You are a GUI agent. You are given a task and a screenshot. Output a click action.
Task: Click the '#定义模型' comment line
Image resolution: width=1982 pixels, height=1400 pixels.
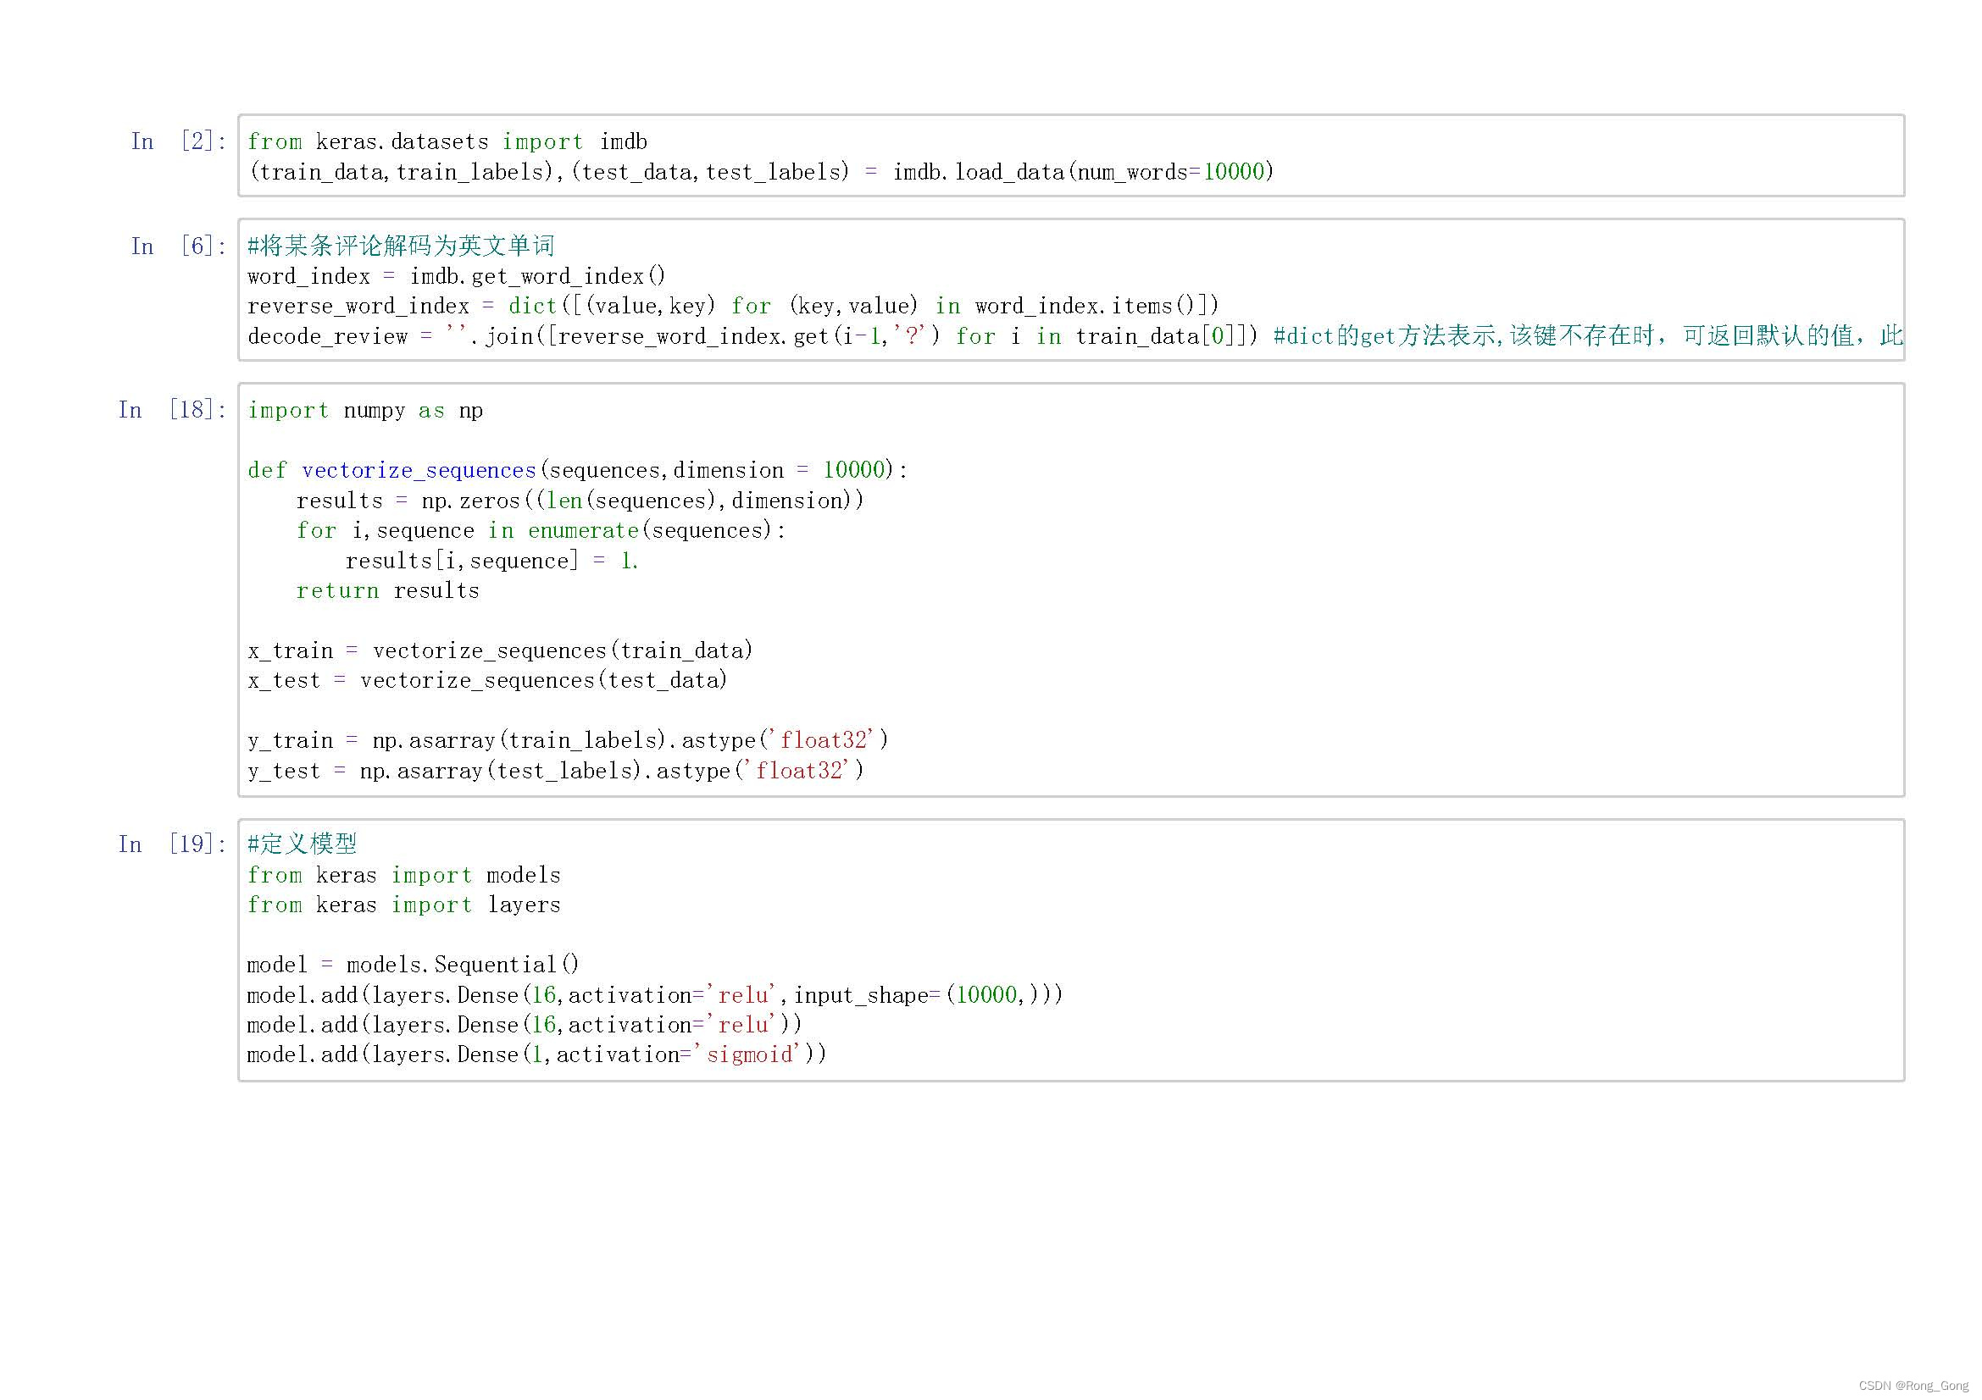tap(303, 844)
